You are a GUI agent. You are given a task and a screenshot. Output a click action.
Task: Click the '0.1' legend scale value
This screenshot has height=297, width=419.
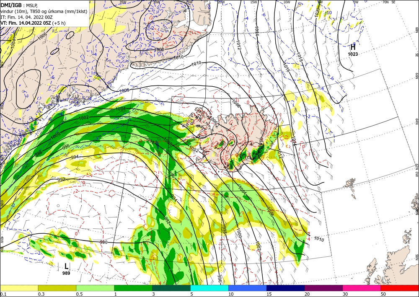pos(3,294)
